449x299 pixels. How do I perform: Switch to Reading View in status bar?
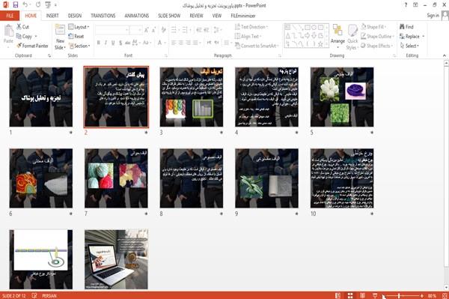(x=362, y=295)
